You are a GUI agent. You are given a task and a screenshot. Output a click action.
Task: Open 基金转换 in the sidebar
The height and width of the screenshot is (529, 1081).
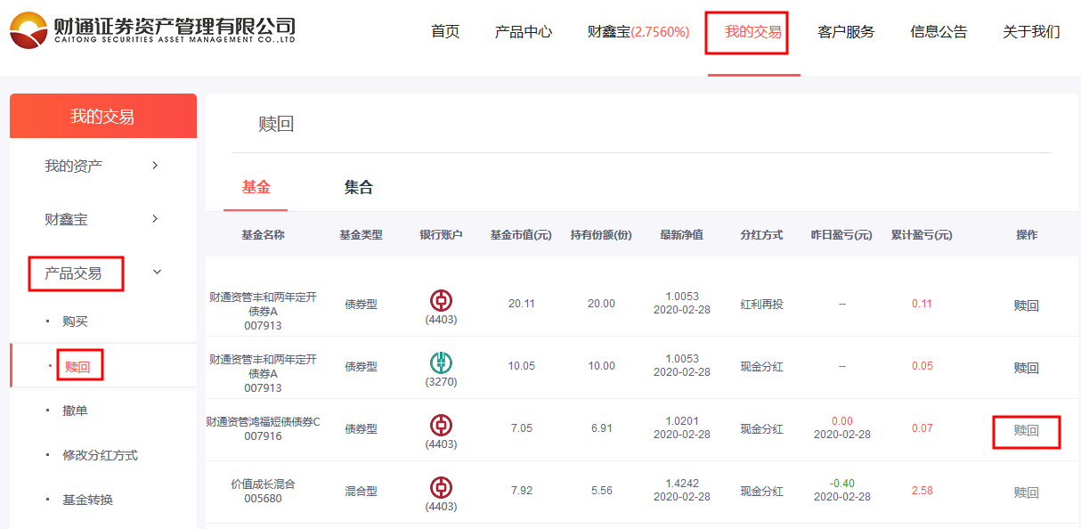click(x=88, y=500)
